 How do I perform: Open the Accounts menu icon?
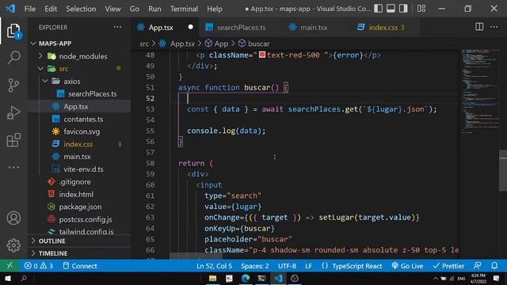13,218
